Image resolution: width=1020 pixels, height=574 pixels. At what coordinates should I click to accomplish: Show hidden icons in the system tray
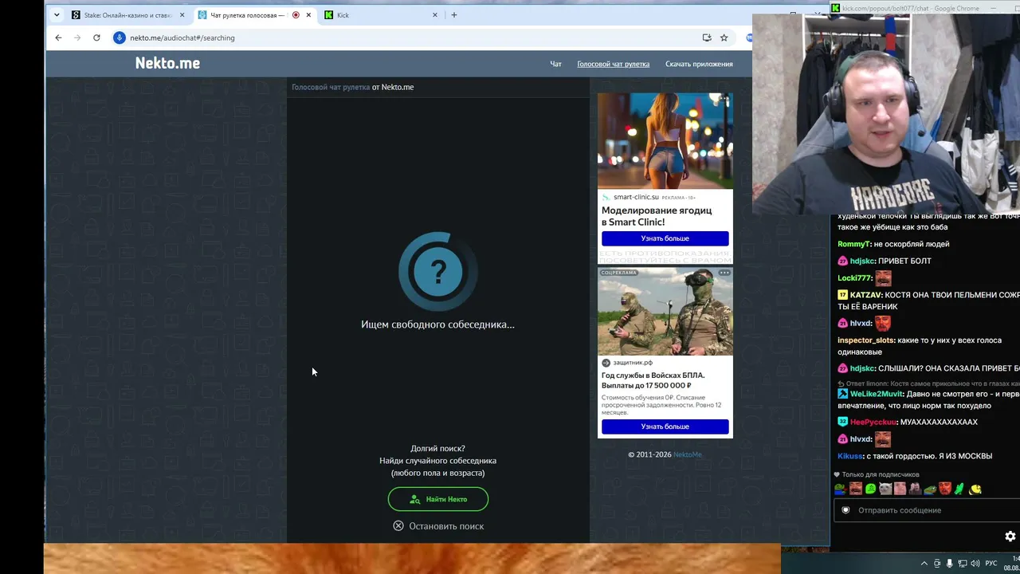[x=924, y=564]
